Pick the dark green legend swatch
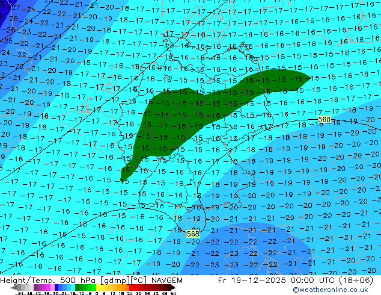Image resolution: width=381 pixels, height=295 pixels. click(77, 287)
